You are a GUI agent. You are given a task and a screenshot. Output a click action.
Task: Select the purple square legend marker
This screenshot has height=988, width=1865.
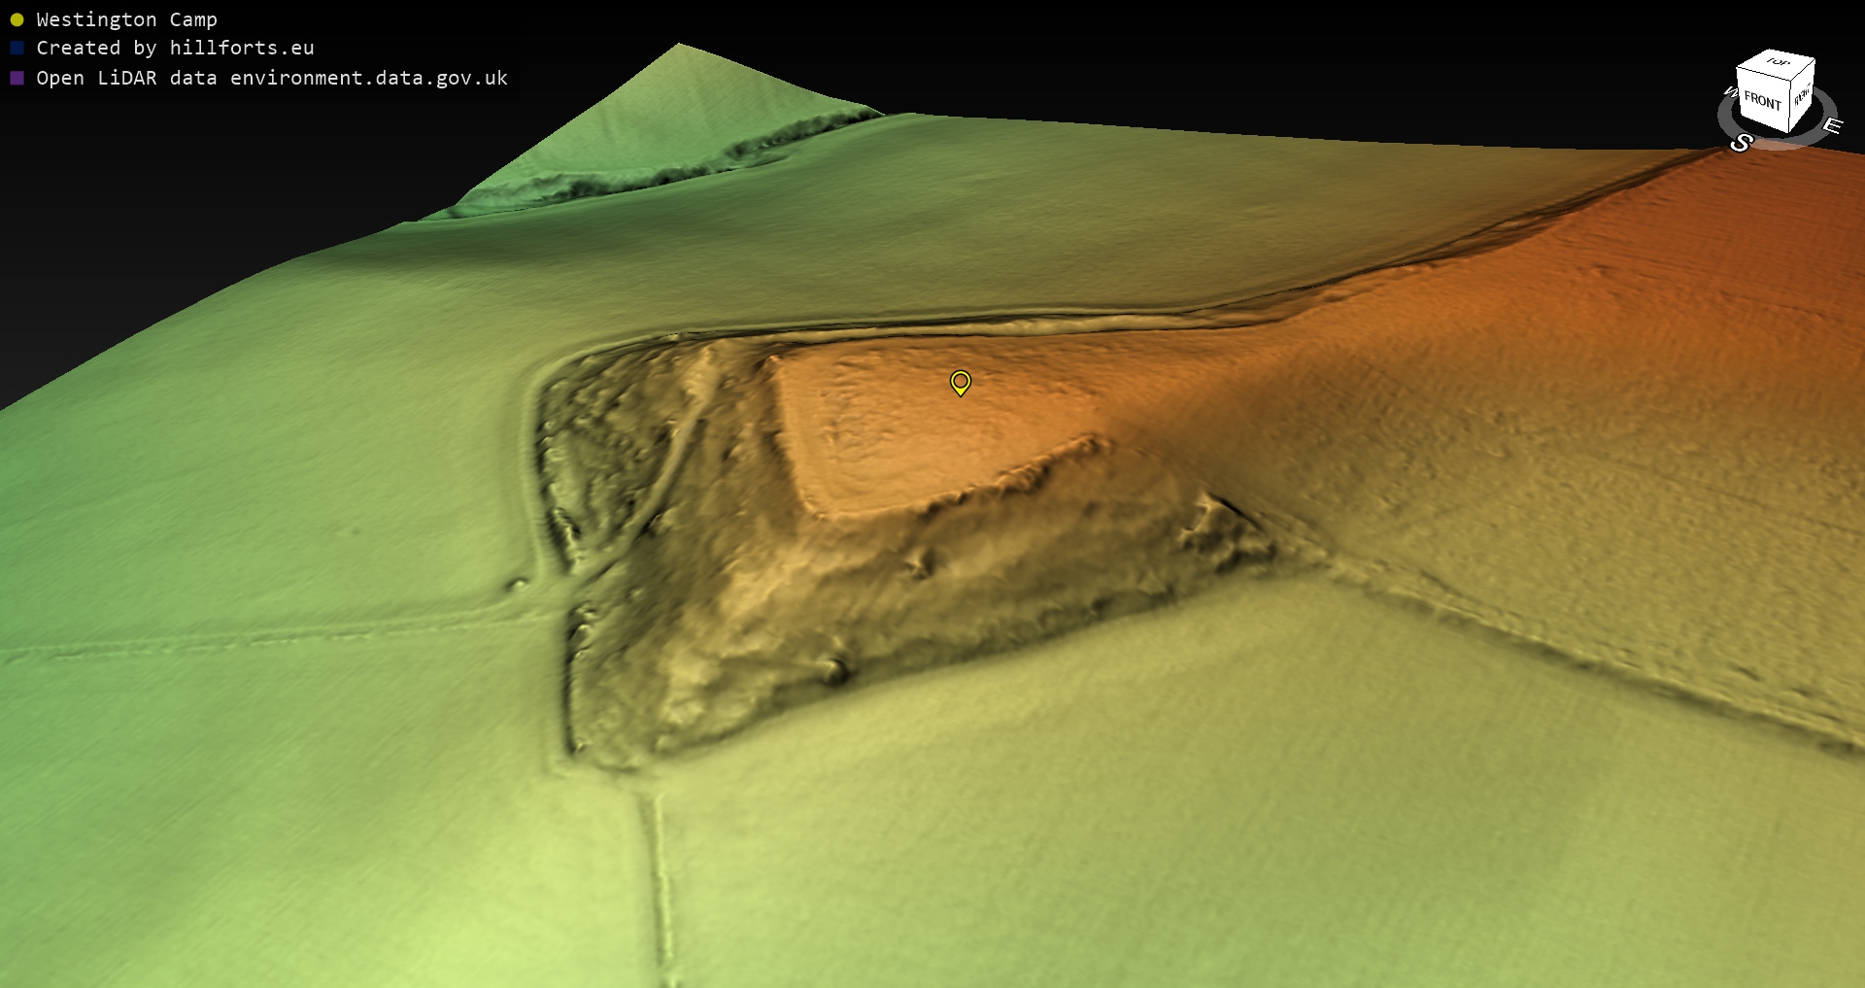click(x=17, y=78)
